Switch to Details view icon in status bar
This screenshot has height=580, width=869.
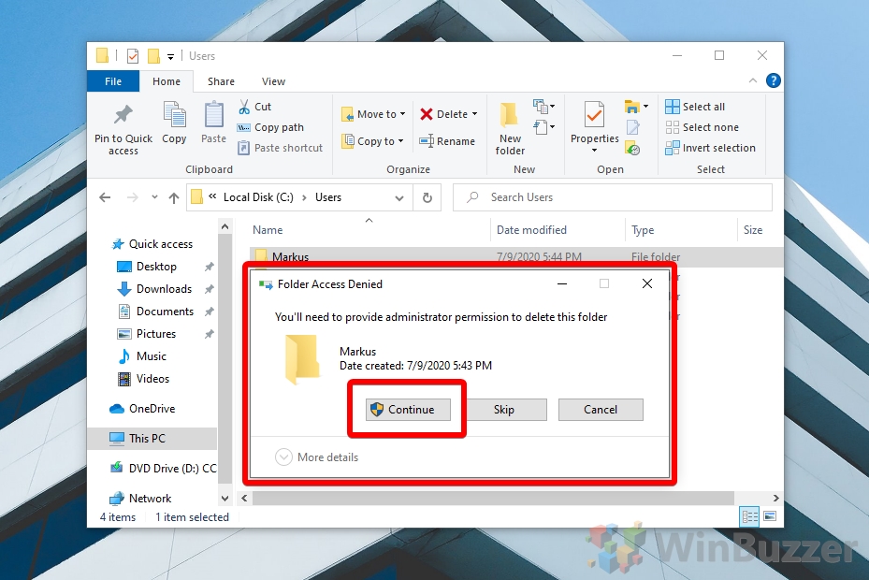coord(749,517)
